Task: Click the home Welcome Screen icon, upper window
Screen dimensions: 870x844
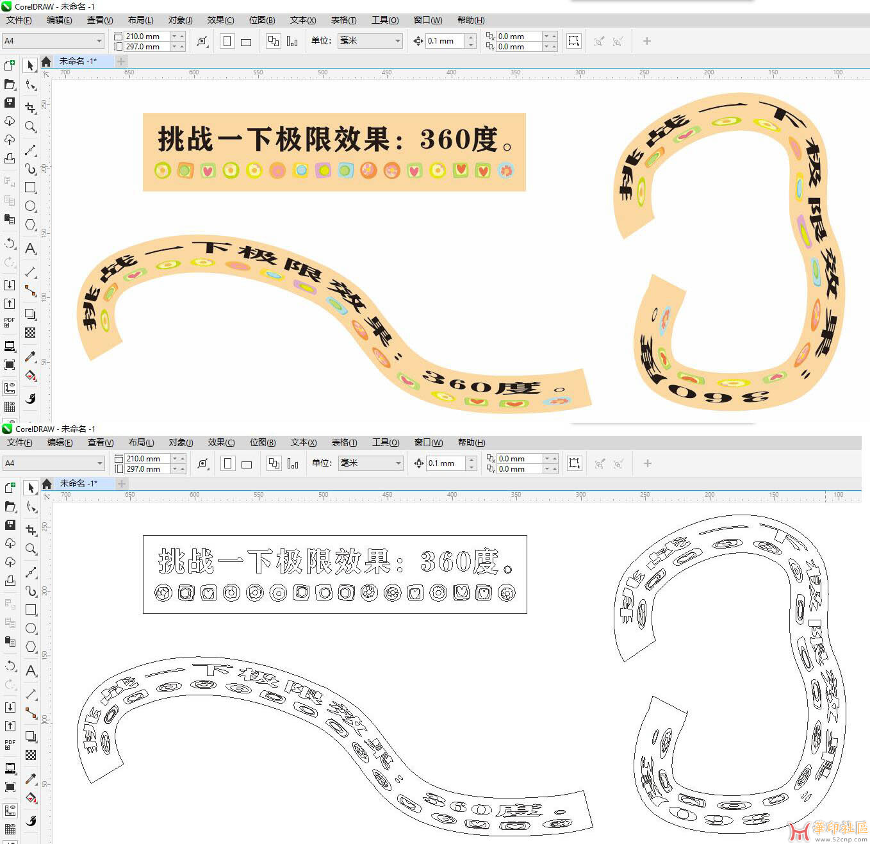Action: [x=46, y=62]
